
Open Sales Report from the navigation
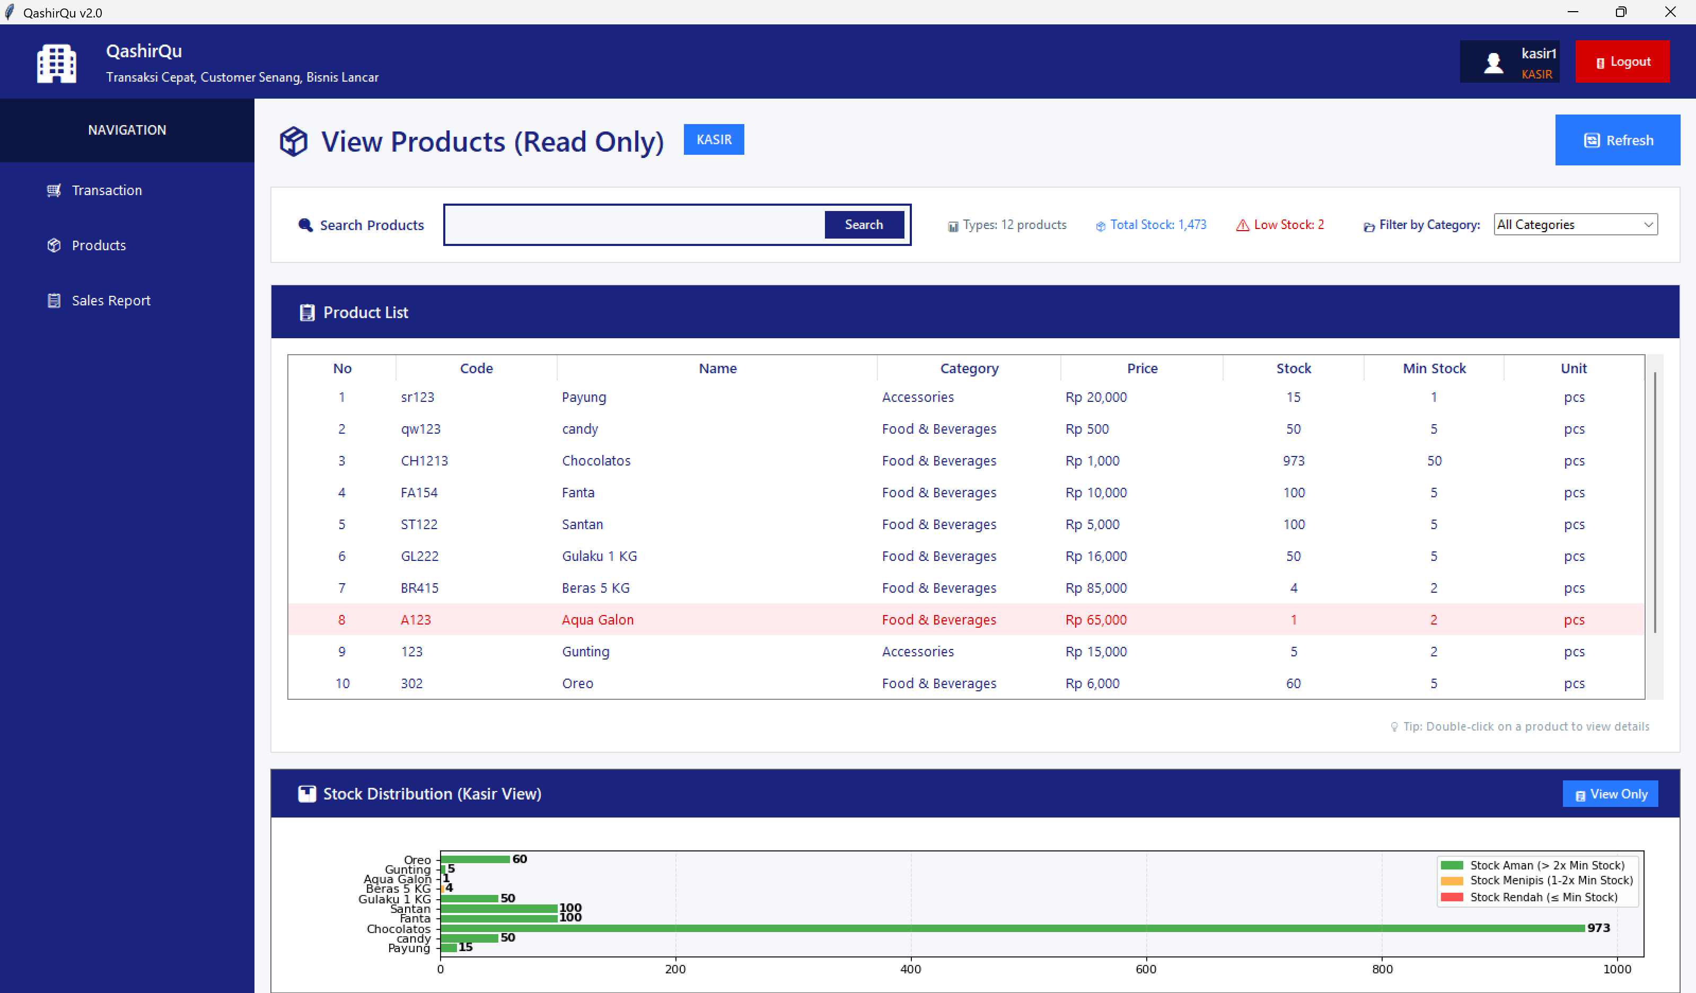(x=111, y=301)
